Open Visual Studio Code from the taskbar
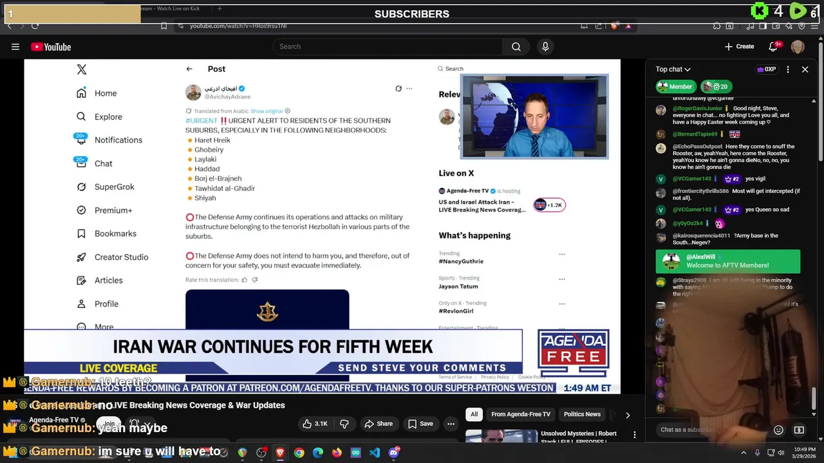 (375, 453)
